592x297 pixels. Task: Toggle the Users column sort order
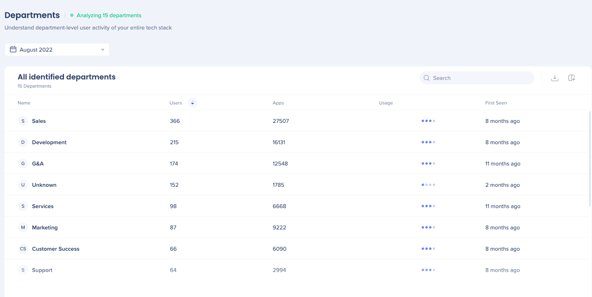pyautogui.click(x=192, y=103)
